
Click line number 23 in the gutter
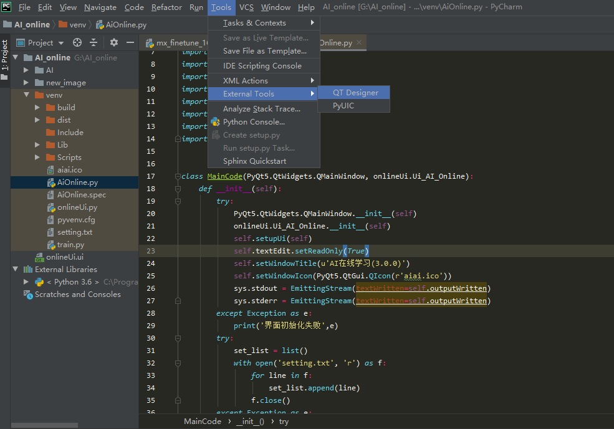(x=151, y=251)
